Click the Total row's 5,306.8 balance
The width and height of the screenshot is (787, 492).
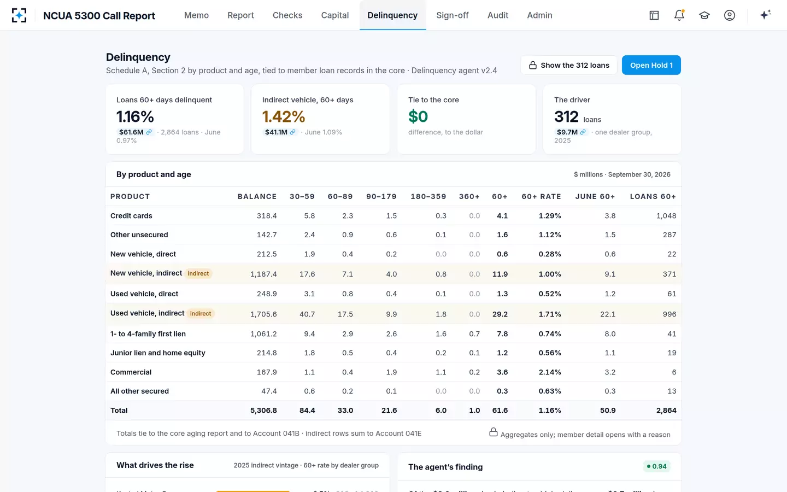click(x=263, y=411)
